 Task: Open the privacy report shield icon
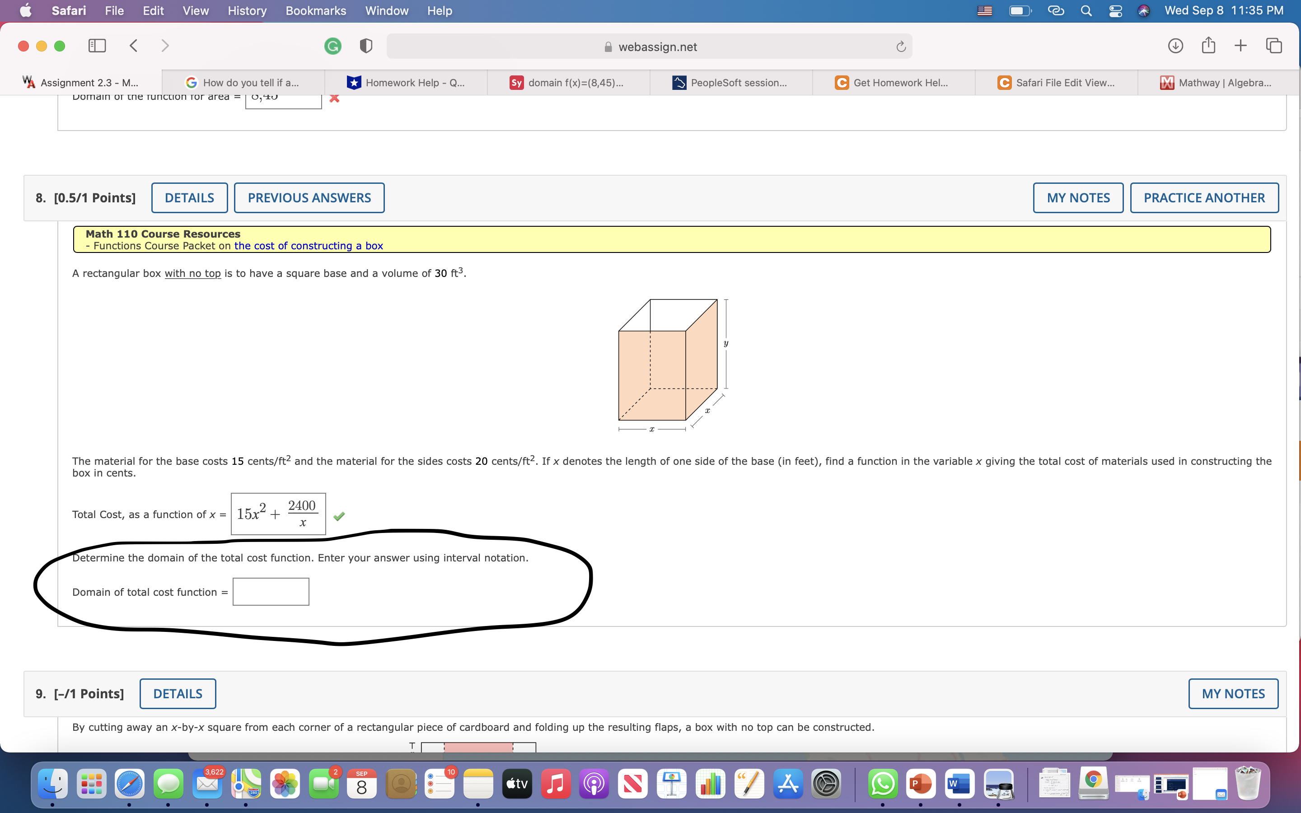coord(365,46)
